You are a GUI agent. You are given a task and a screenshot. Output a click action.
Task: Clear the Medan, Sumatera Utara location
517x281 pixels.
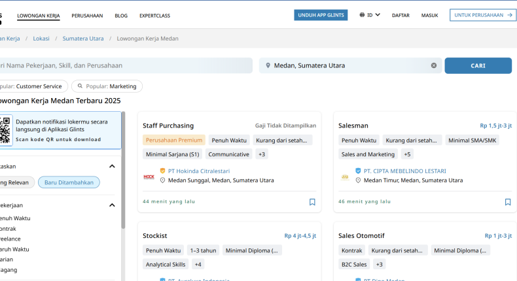434,65
